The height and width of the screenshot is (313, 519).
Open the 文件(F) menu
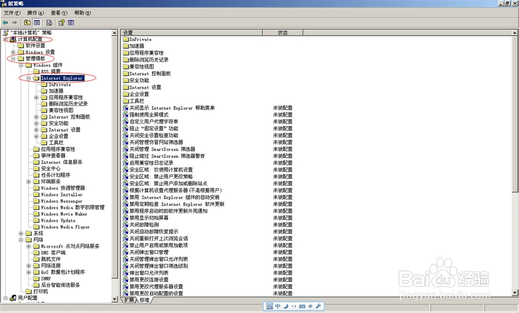pos(12,13)
